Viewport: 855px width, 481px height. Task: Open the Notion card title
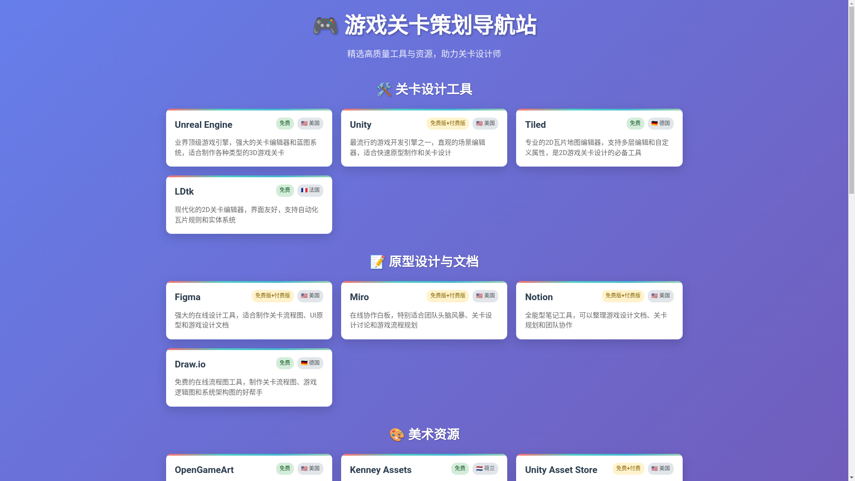point(539,297)
